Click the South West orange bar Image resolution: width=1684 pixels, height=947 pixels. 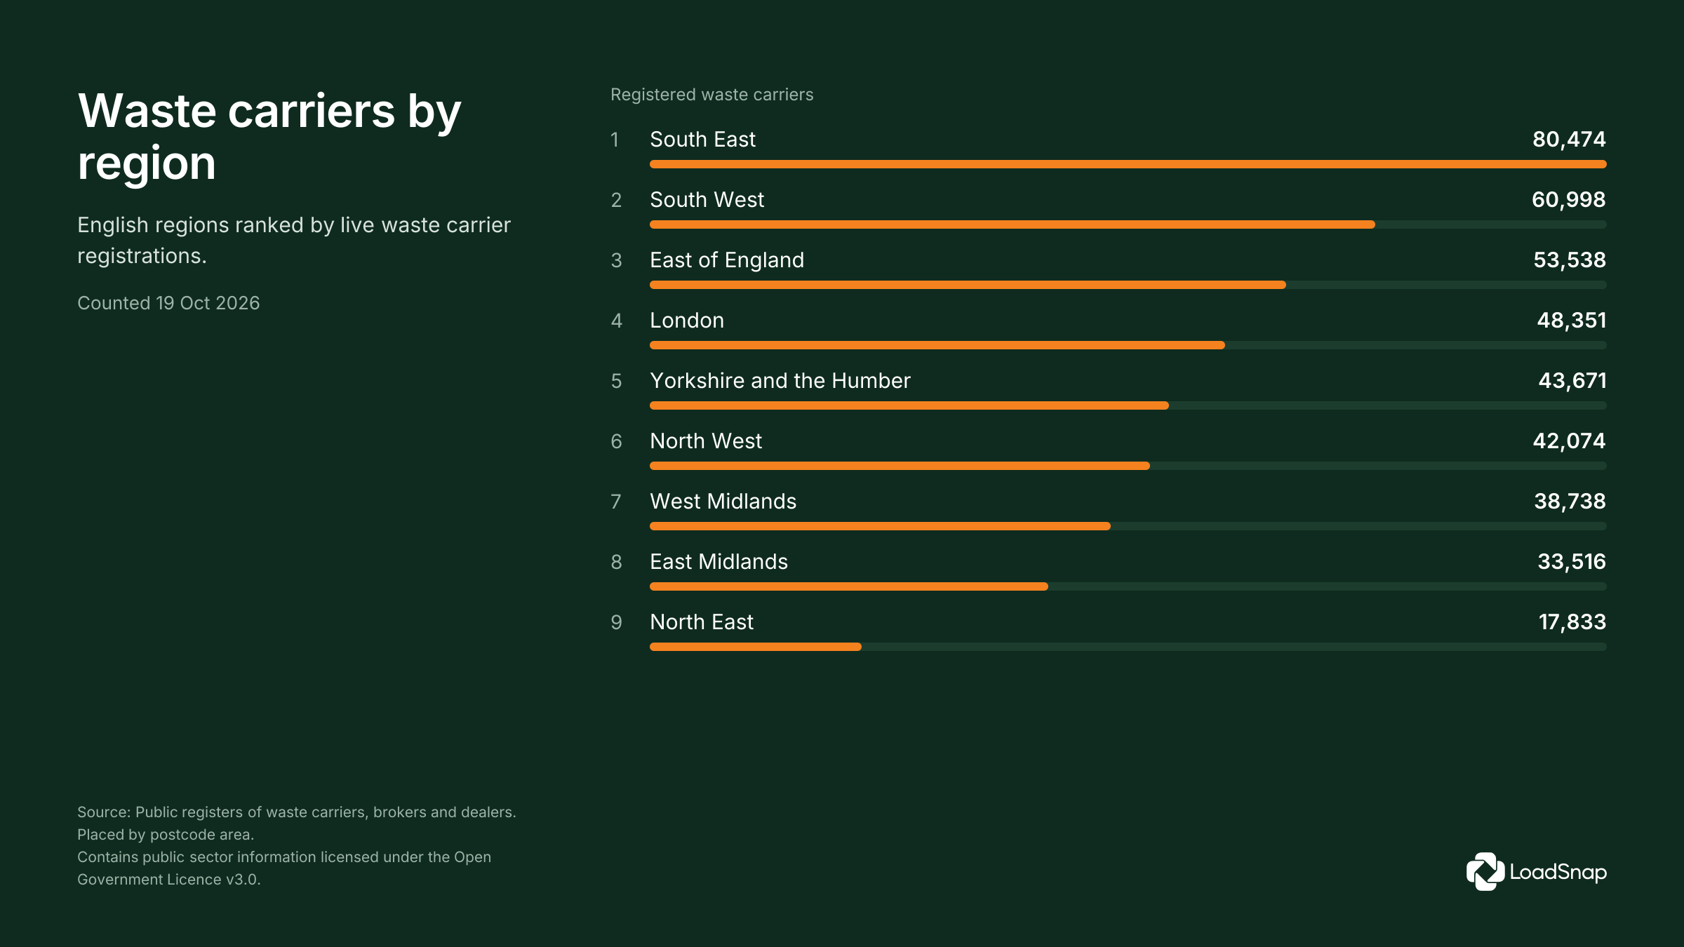pyautogui.click(x=1012, y=224)
